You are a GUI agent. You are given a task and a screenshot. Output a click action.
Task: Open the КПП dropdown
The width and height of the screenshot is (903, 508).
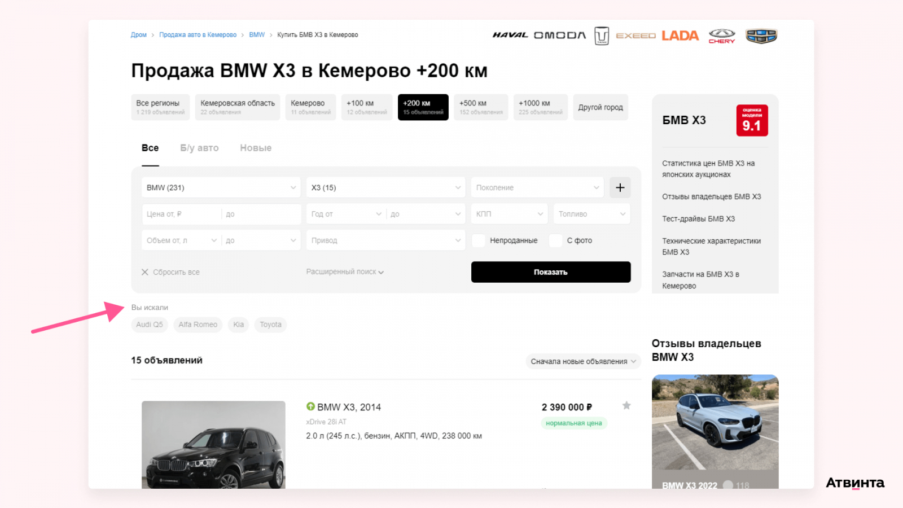tap(510, 214)
